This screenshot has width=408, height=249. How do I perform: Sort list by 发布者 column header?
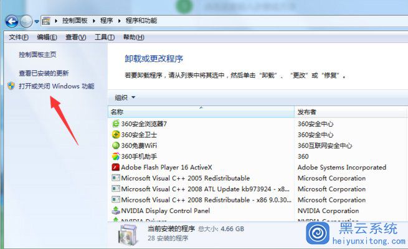[351, 112]
